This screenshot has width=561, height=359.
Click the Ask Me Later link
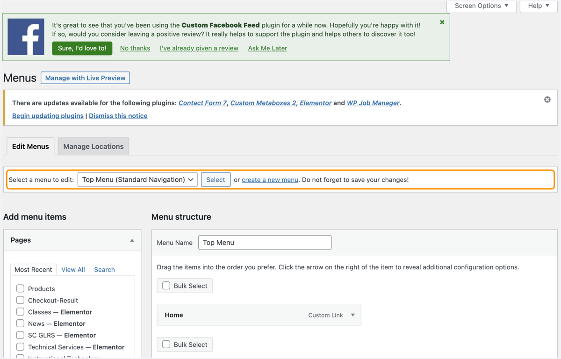267,48
